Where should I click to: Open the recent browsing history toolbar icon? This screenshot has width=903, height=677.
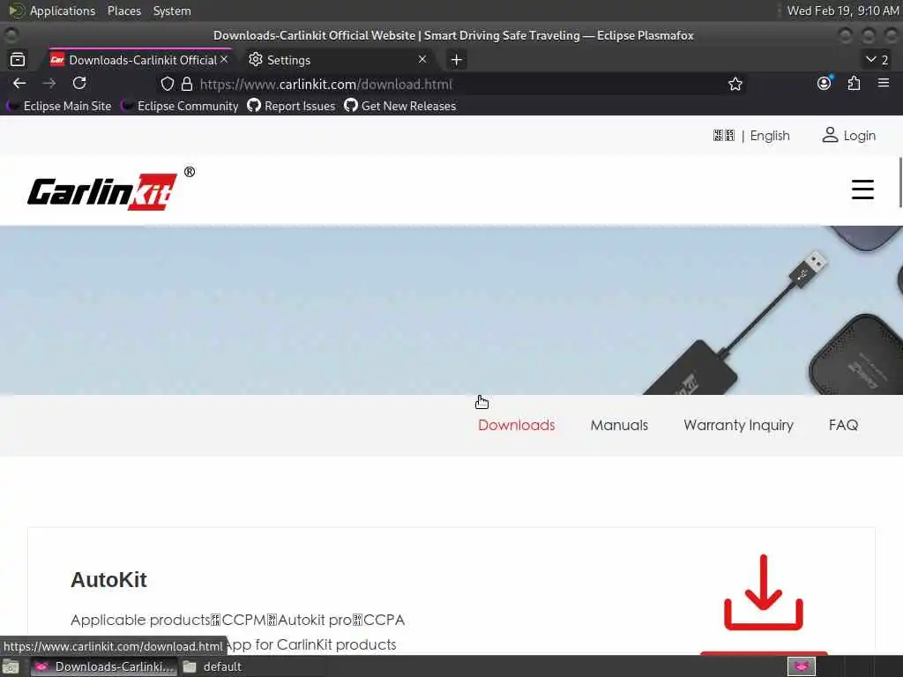(18, 59)
